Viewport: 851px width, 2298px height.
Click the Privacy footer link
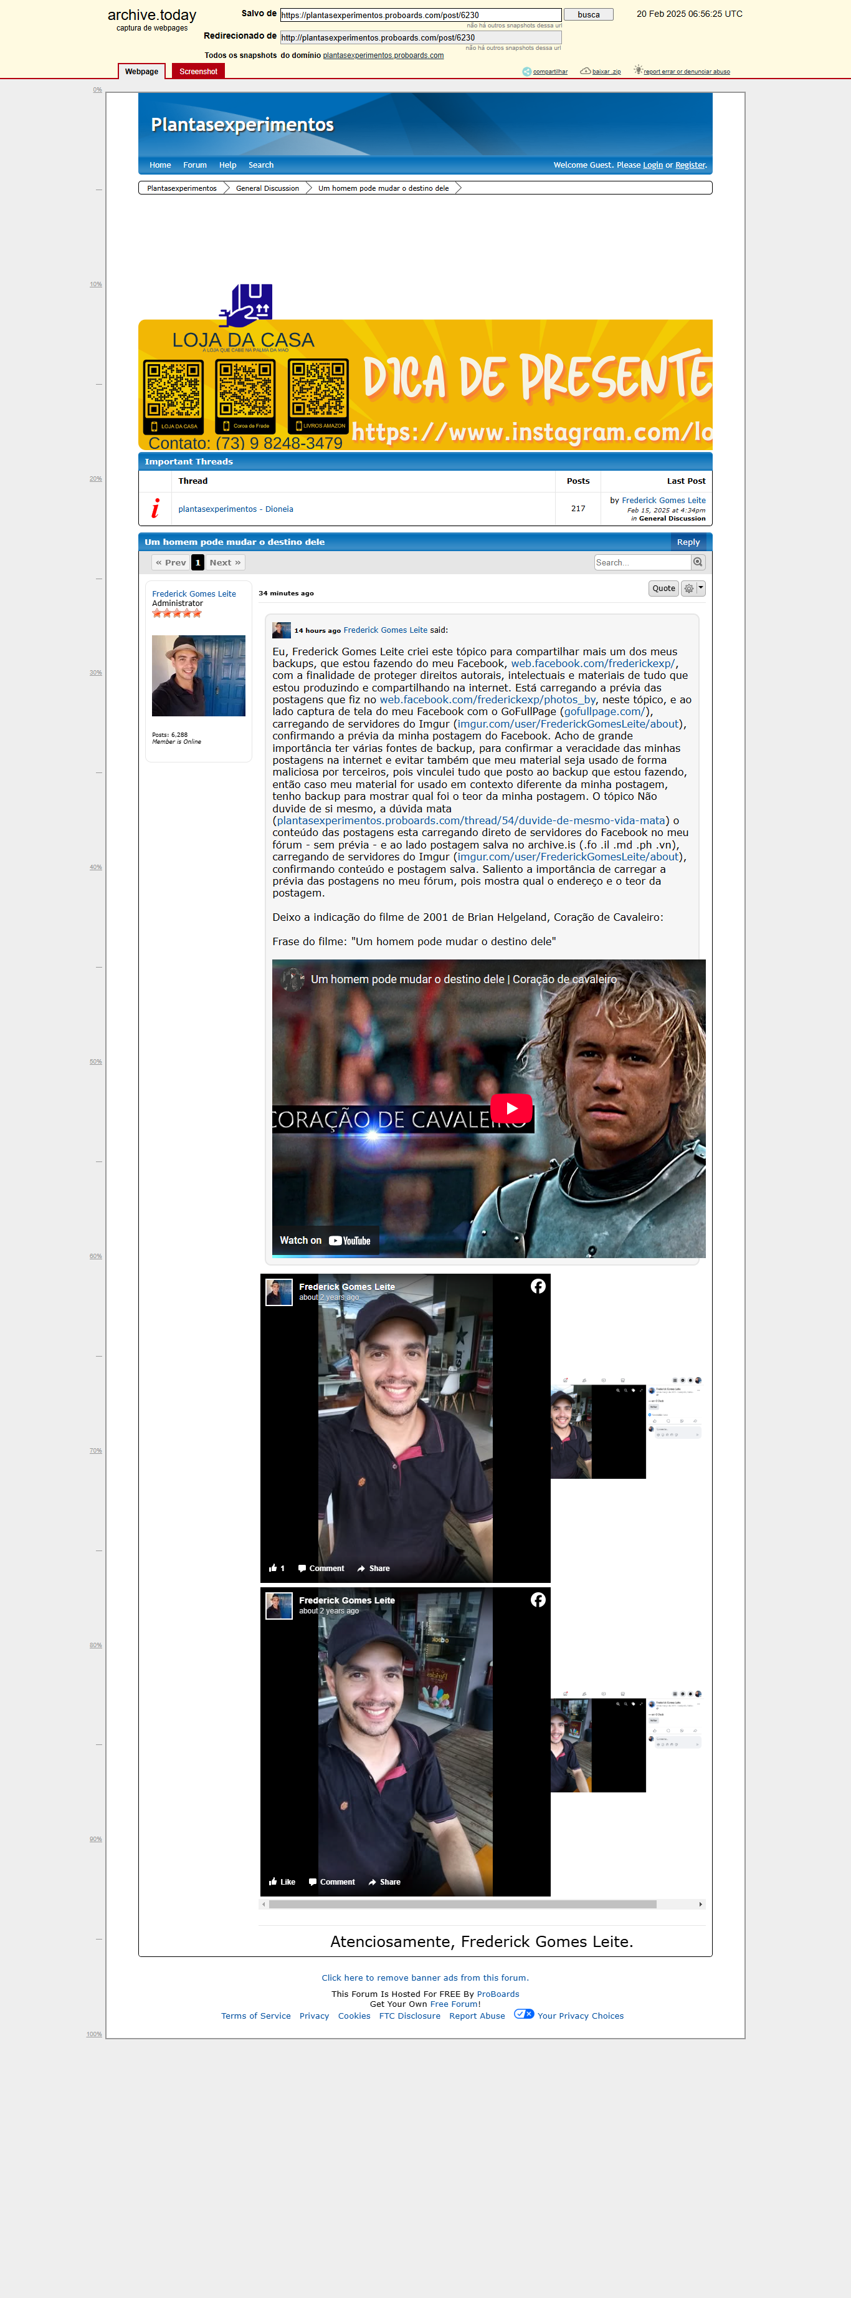point(315,2016)
